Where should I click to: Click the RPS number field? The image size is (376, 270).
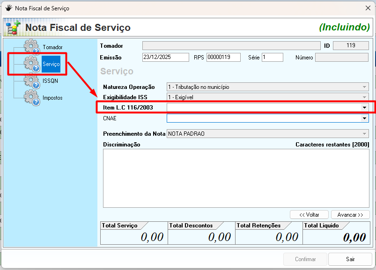223,58
